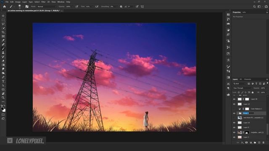Open the Brush Settings panel toggle

point(27,7)
